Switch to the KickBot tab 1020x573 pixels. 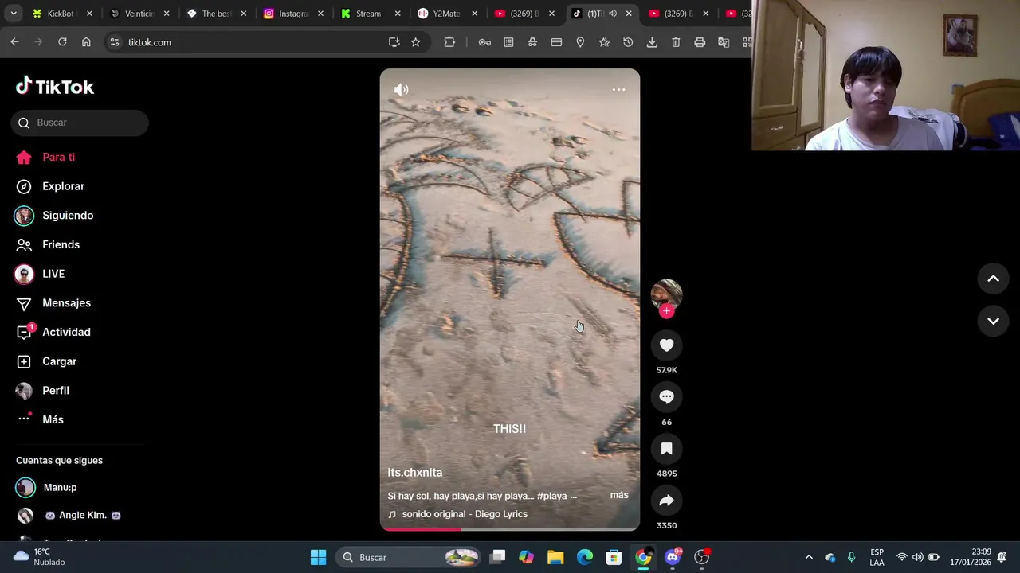60,14
